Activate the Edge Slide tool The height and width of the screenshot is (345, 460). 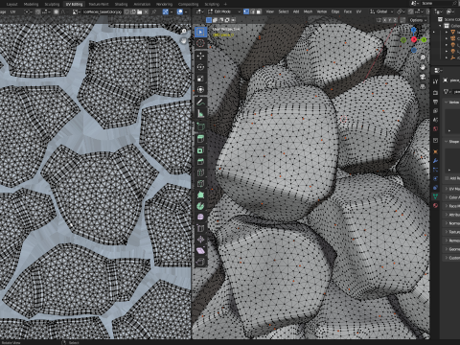[x=200, y=228]
